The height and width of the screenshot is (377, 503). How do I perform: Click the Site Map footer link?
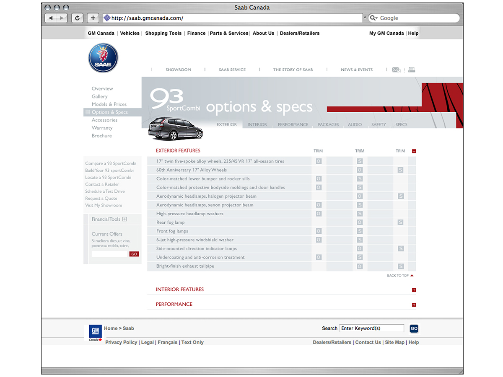[x=395, y=342]
